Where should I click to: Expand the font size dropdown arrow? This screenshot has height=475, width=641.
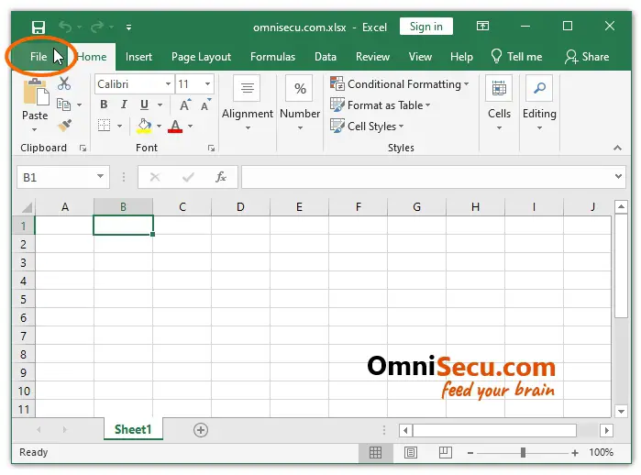pos(207,84)
